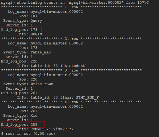Click the table_id: 33 (HA.student) info

point(59,66)
